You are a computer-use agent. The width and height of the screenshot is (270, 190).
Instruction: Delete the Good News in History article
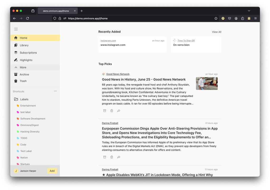tap(112, 111)
